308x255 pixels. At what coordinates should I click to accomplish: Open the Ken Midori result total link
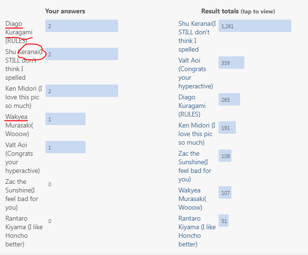click(x=197, y=134)
